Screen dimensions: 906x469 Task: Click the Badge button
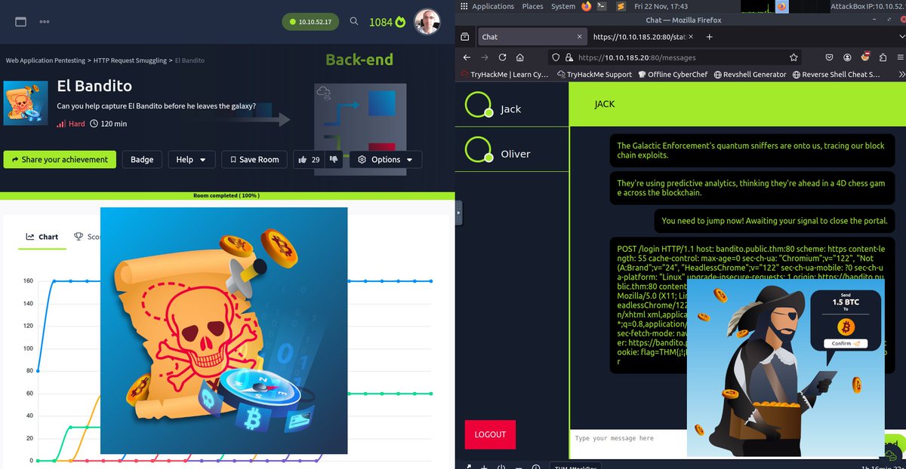[x=142, y=159]
